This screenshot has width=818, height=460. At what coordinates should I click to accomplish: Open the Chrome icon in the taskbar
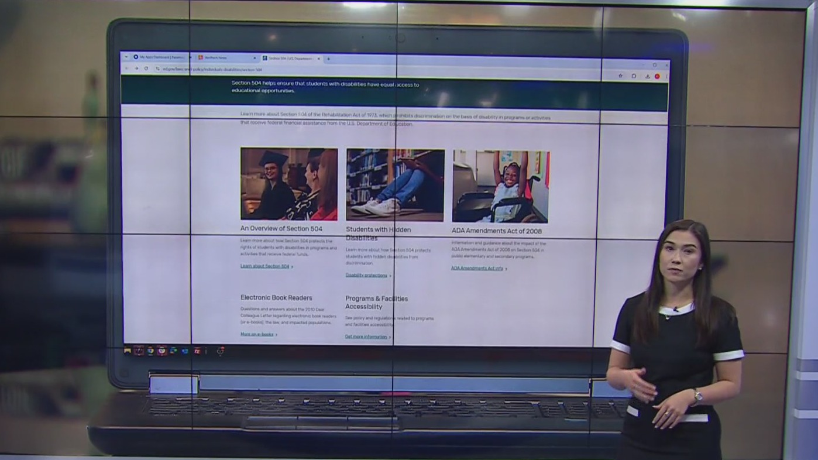pyautogui.click(x=150, y=351)
